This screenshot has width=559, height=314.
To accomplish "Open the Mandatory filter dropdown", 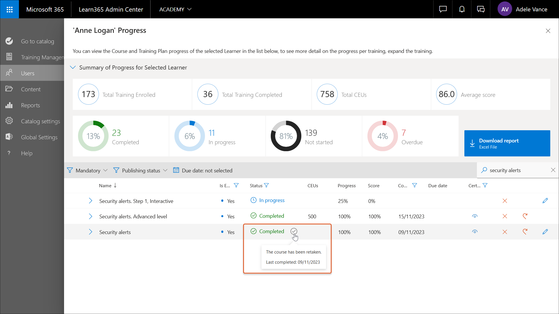I will [87, 170].
